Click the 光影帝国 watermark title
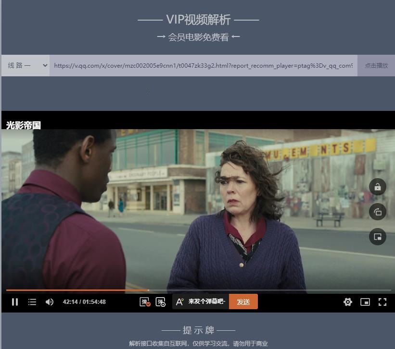The width and height of the screenshot is (395, 349). click(24, 125)
